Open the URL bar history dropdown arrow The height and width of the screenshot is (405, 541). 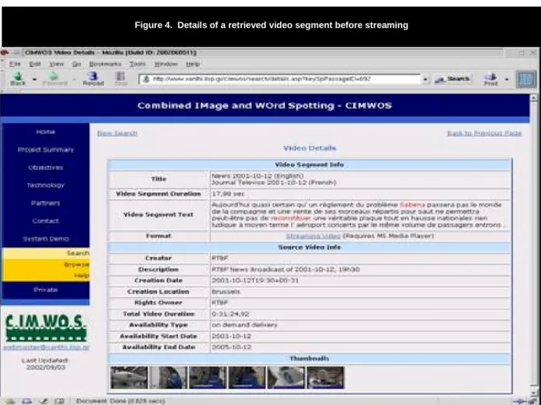point(425,79)
